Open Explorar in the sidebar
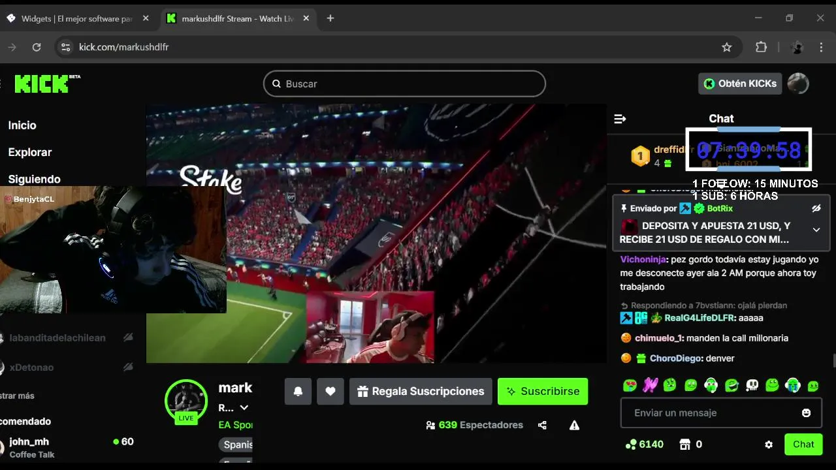 pyautogui.click(x=30, y=152)
